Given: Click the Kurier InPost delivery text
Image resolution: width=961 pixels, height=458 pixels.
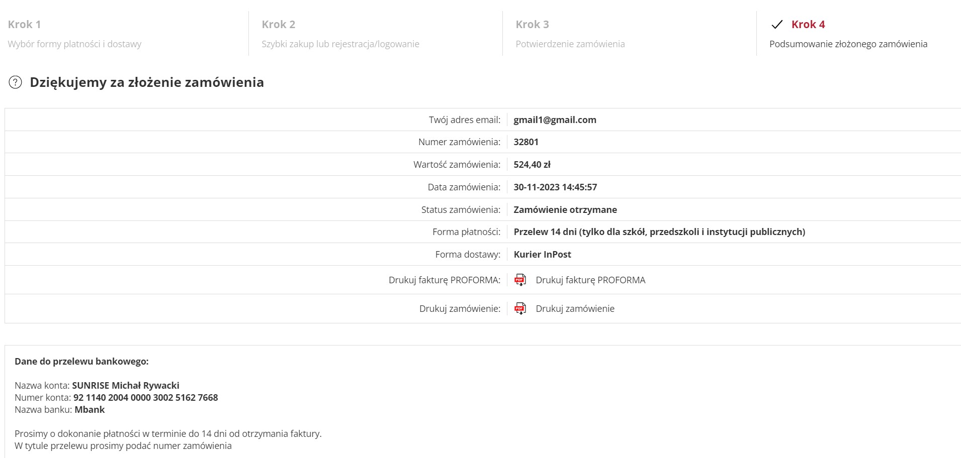Looking at the screenshot, I should point(542,254).
